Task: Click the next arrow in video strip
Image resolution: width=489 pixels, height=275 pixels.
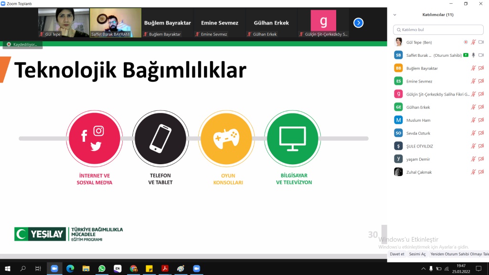Action: (x=358, y=23)
